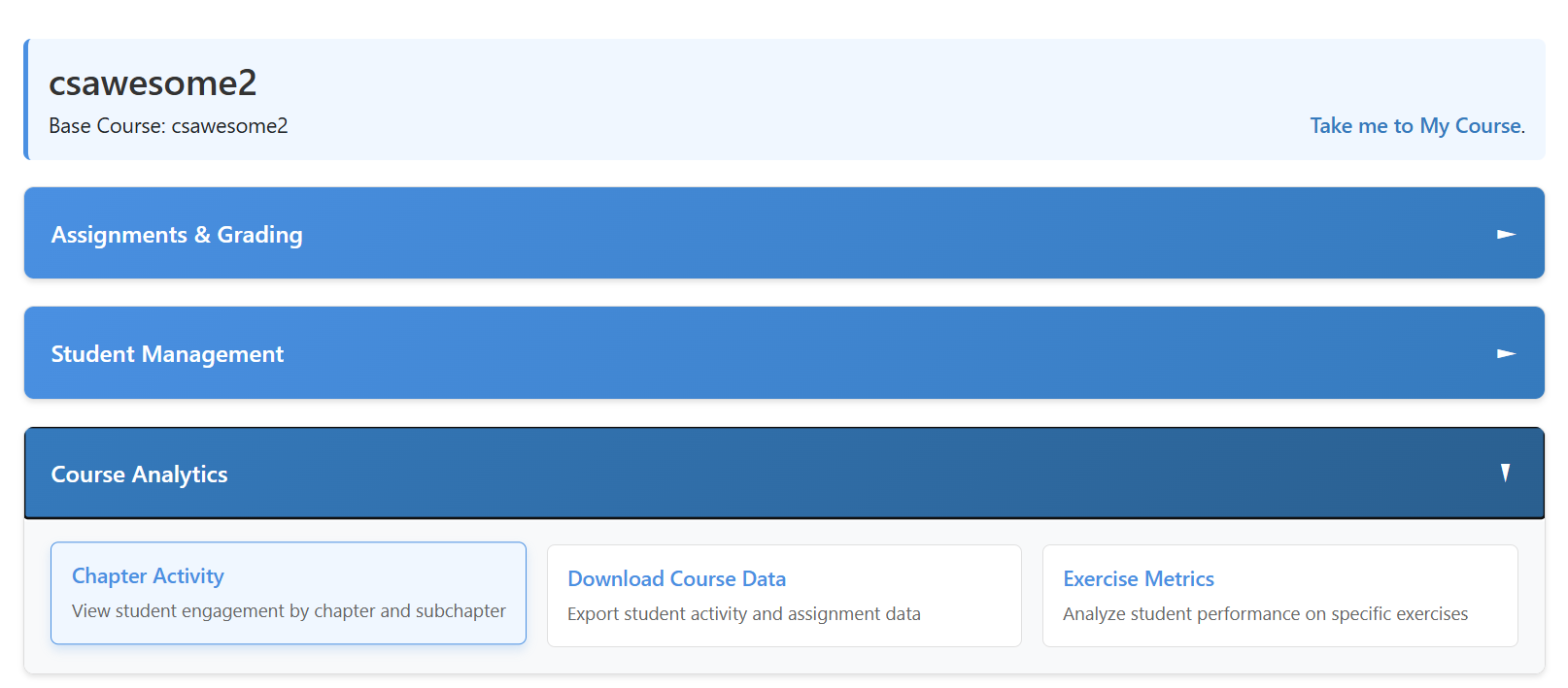Click the word "Management" in the second section bar

[213, 355]
